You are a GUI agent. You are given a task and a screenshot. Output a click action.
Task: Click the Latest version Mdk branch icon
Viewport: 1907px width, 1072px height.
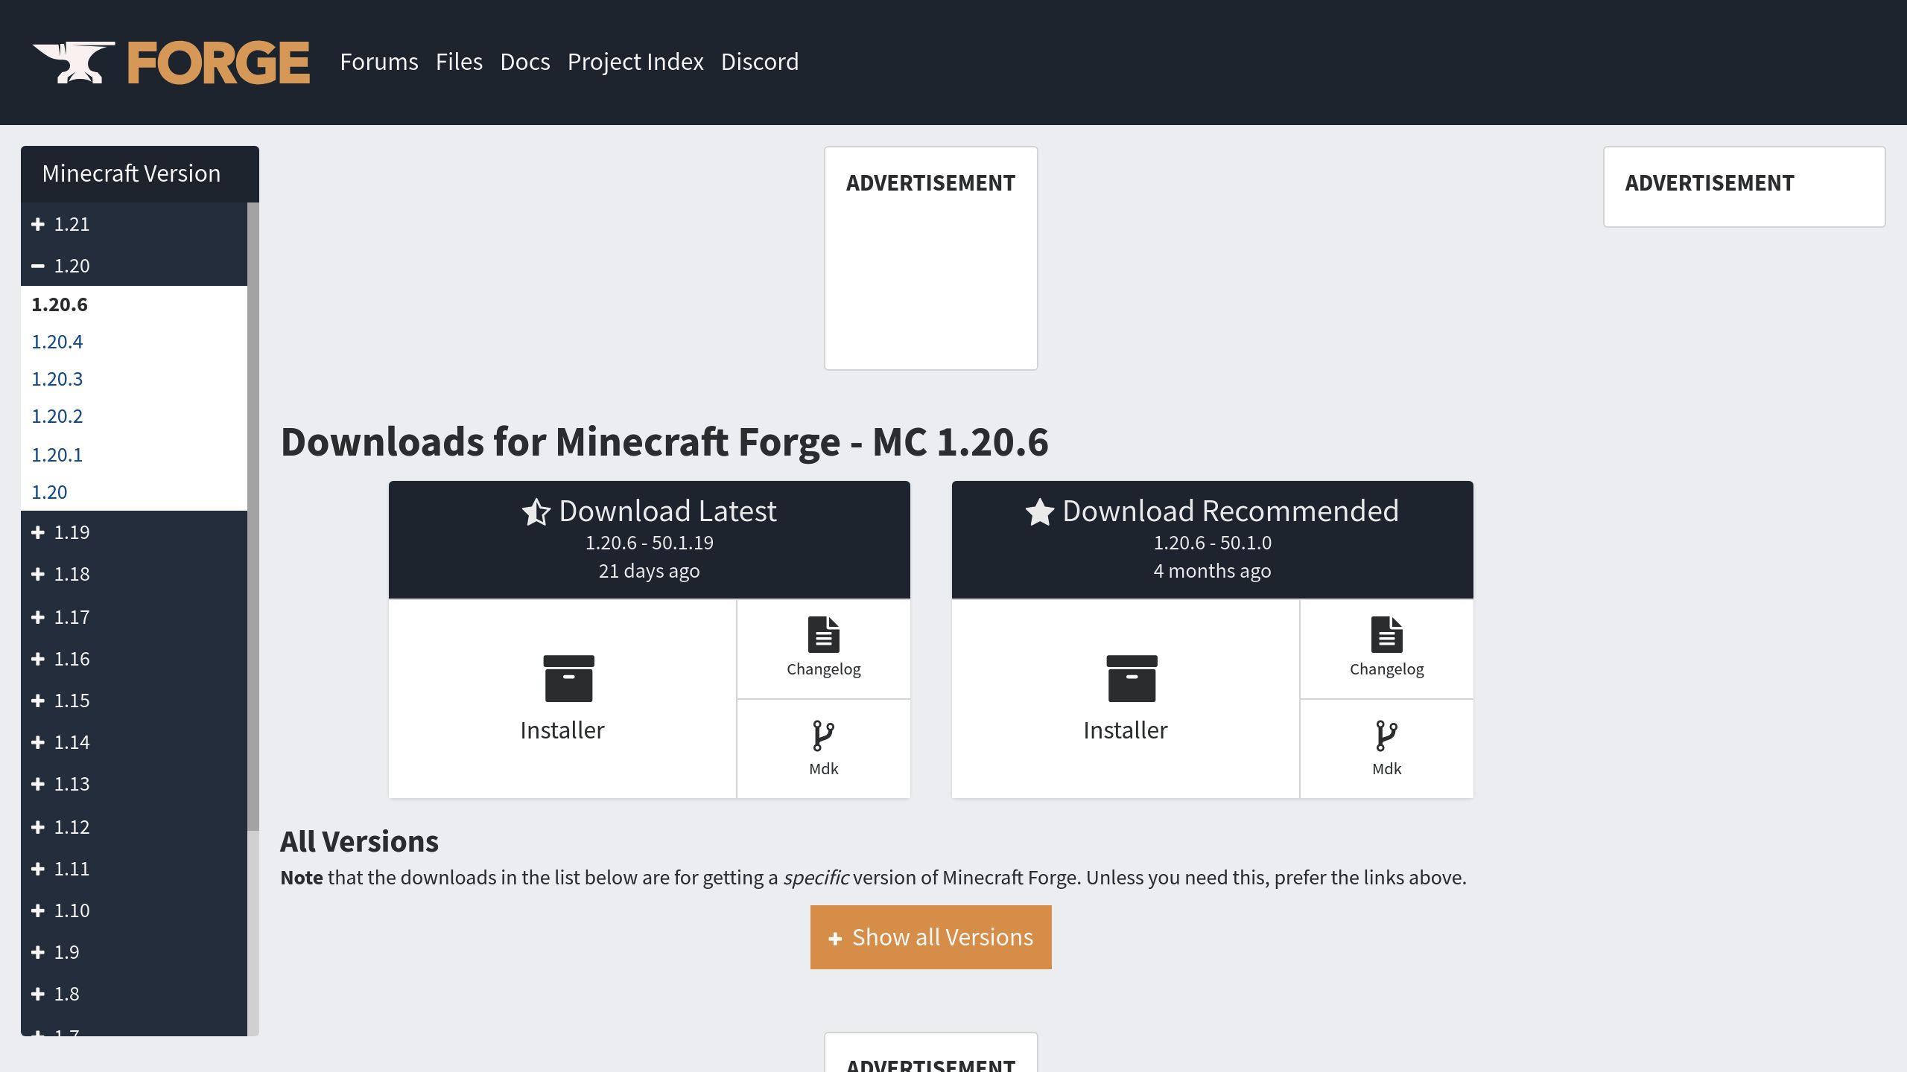(823, 736)
